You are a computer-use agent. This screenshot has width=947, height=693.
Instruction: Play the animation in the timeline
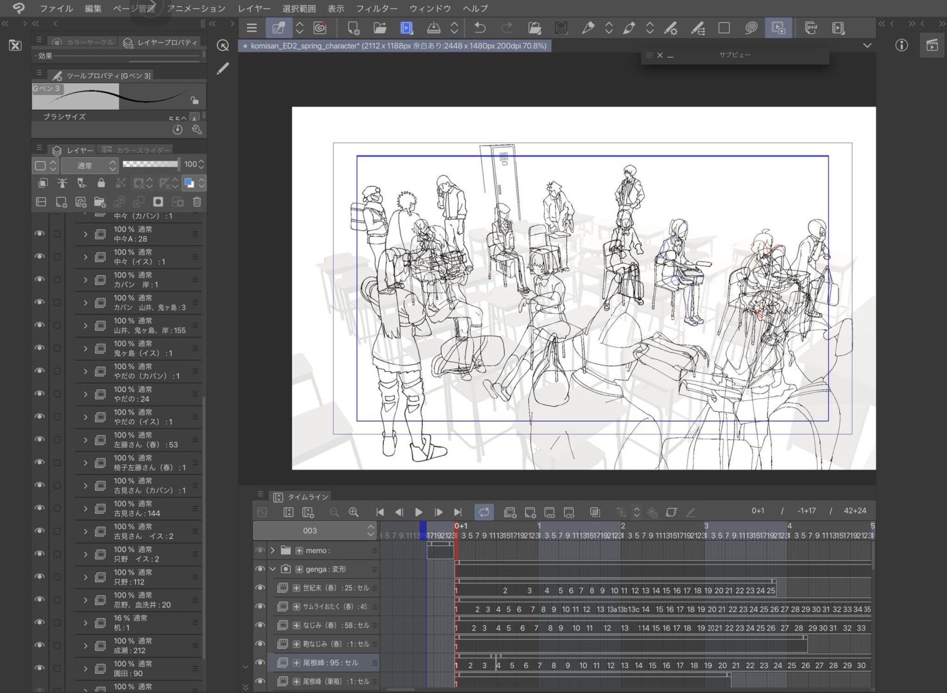click(x=419, y=512)
